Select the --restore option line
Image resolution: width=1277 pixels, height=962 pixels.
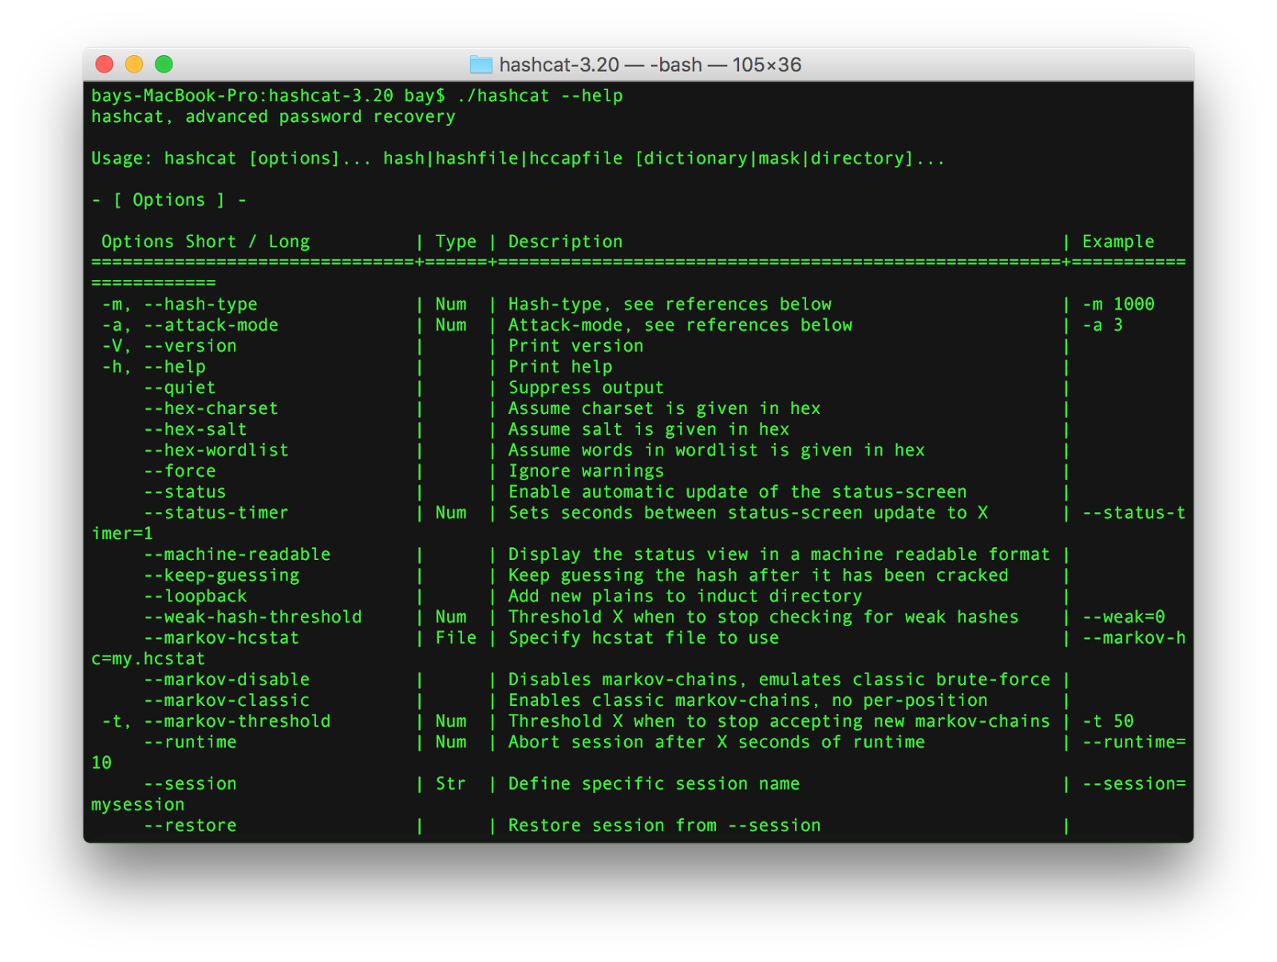pyautogui.click(x=189, y=825)
